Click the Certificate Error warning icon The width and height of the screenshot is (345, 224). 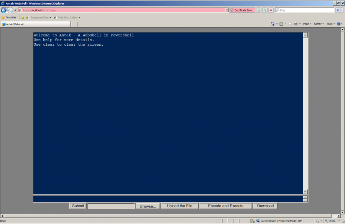pyautogui.click(x=232, y=10)
